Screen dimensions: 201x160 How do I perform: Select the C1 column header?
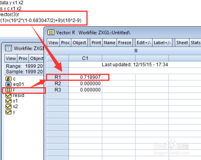point(85,58)
